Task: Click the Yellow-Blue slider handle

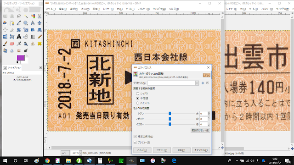Action: (170, 124)
